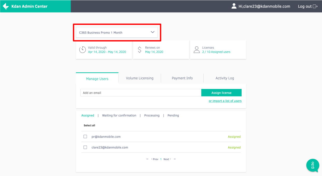Show the Assigned users filter
322x176 pixels.
88,115
